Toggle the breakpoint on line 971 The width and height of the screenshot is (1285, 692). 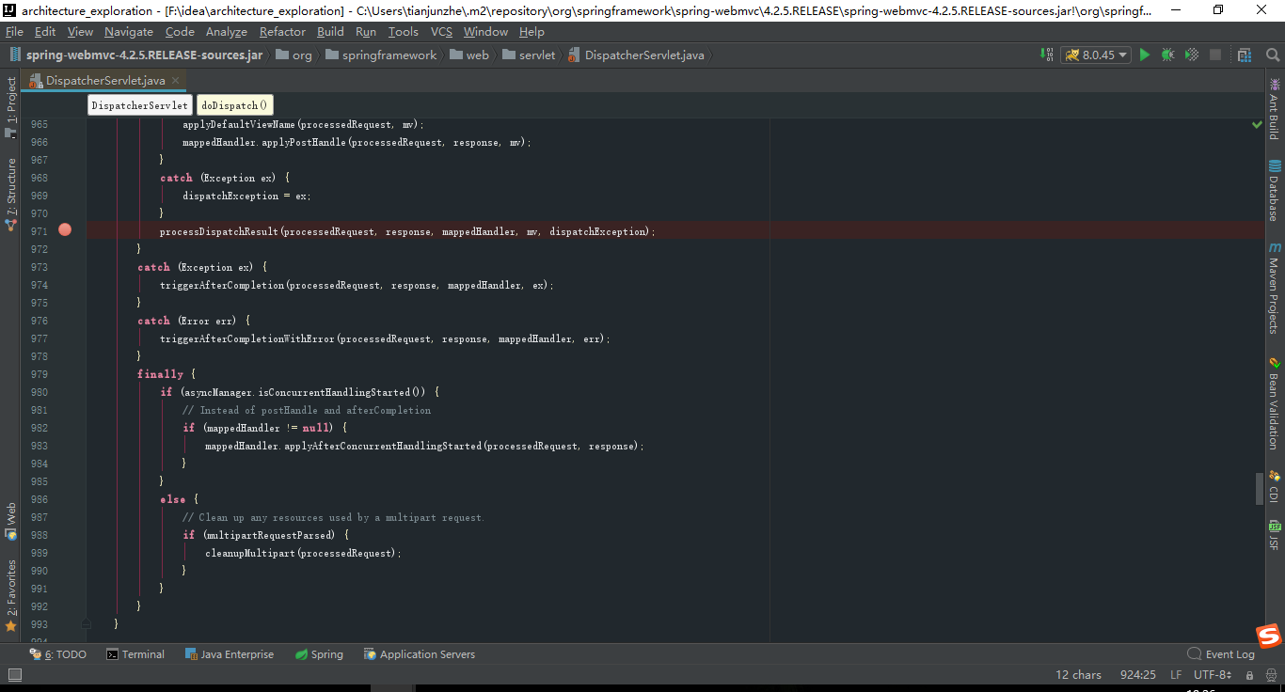(63, 228)
